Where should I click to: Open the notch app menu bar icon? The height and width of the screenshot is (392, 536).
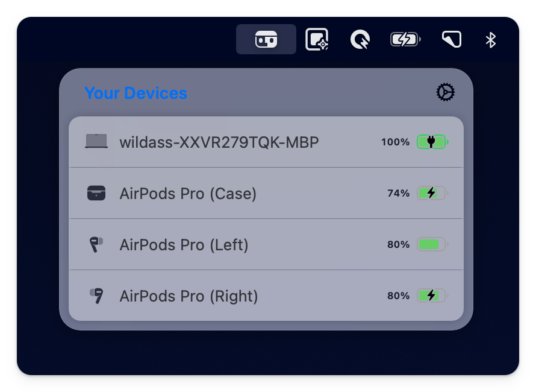point(450,39)
